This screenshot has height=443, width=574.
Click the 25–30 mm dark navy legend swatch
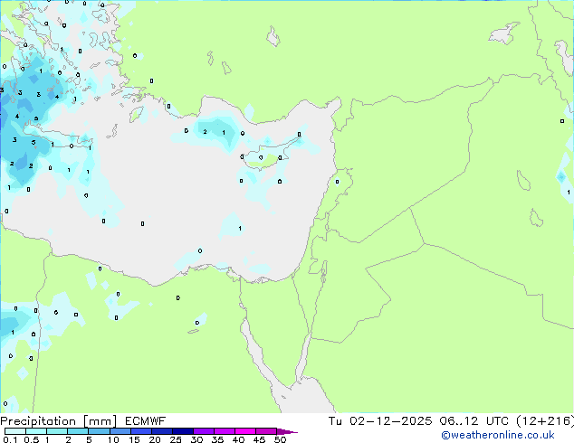coord(183,431)
